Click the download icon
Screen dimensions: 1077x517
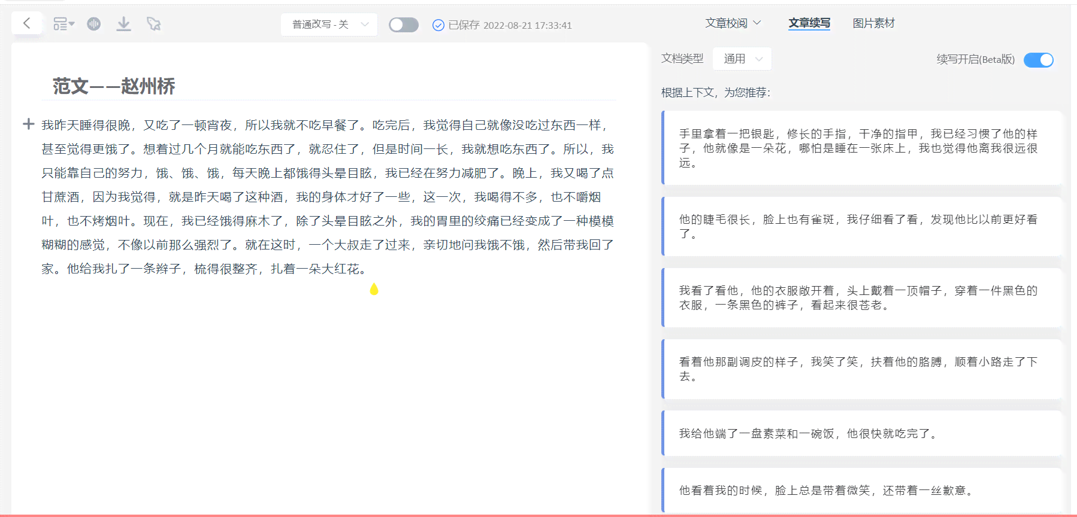coord(123,24)
